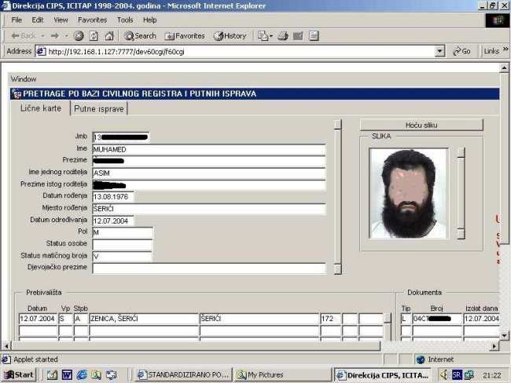Switch to the Putne isprave tab

pyautogui.click(x=98, y=109)
